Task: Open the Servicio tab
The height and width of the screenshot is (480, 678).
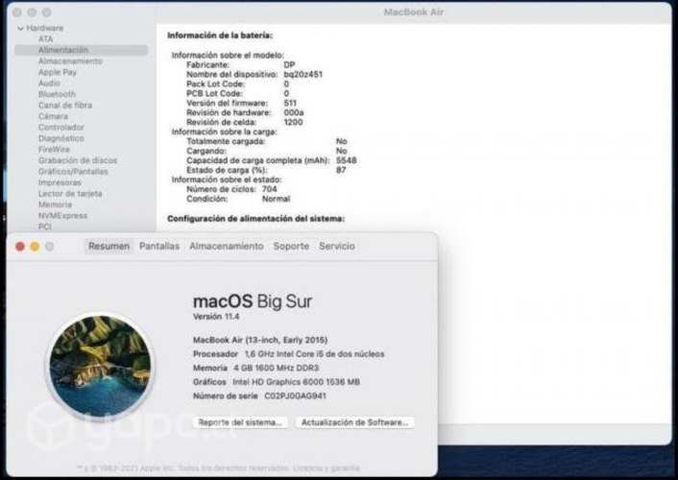Action: [x=337, y=247]
